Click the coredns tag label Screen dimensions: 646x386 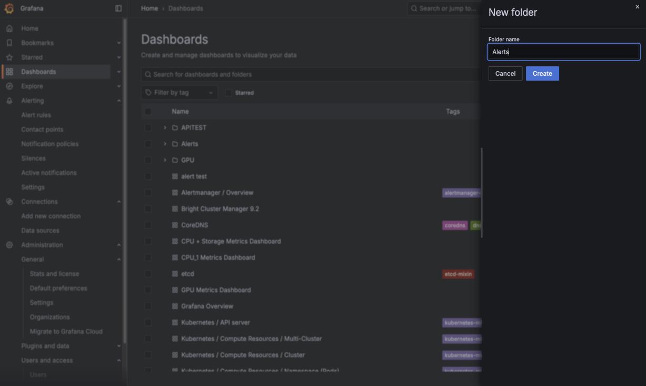[455, 225]
